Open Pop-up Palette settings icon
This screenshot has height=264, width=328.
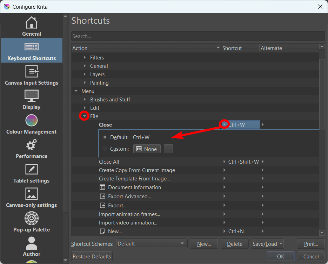coord(32,219)
